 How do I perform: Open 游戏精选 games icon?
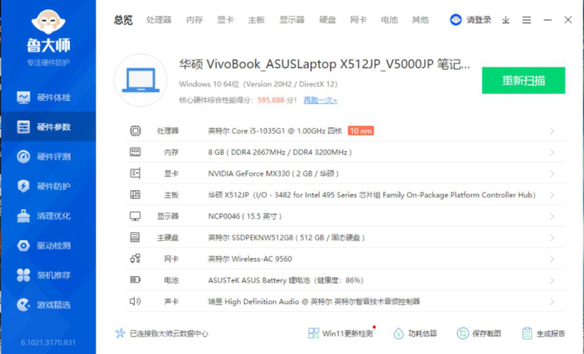[23, 305]
